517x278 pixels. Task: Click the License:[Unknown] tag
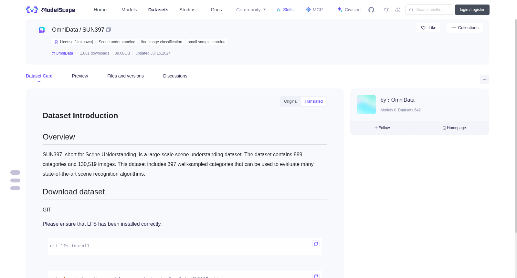73,42
